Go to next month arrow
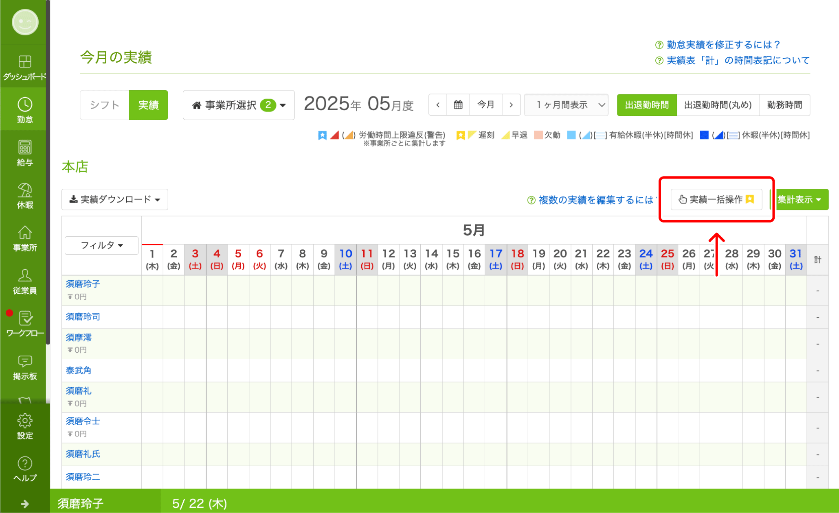The height and width of the screenshot is (513, 839). pyautogui.click(x=511, y=105)
